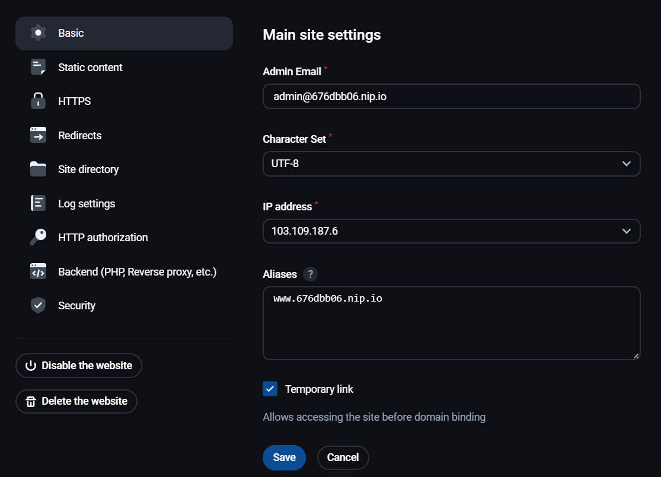Click the Static content document icon
The height and width of the screenshot is (477, 661).
pyautogui.click(x=38, y=67)
